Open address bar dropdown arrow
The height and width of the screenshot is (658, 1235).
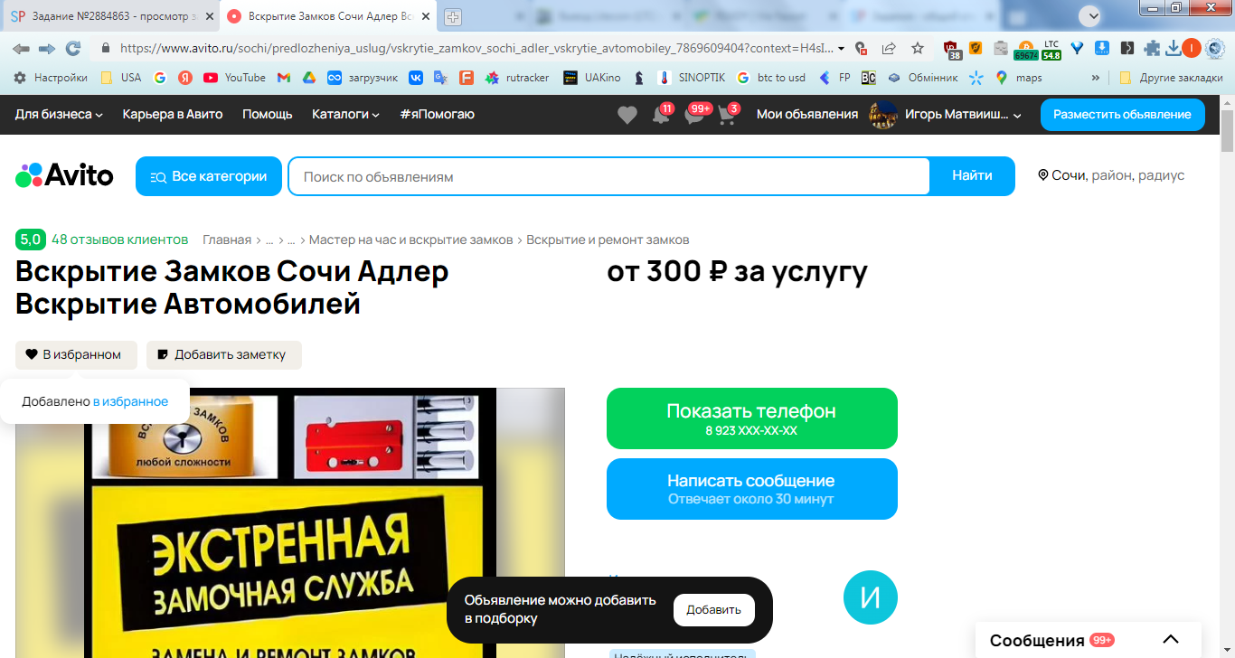pyautogui.click(x=842, y=48)
